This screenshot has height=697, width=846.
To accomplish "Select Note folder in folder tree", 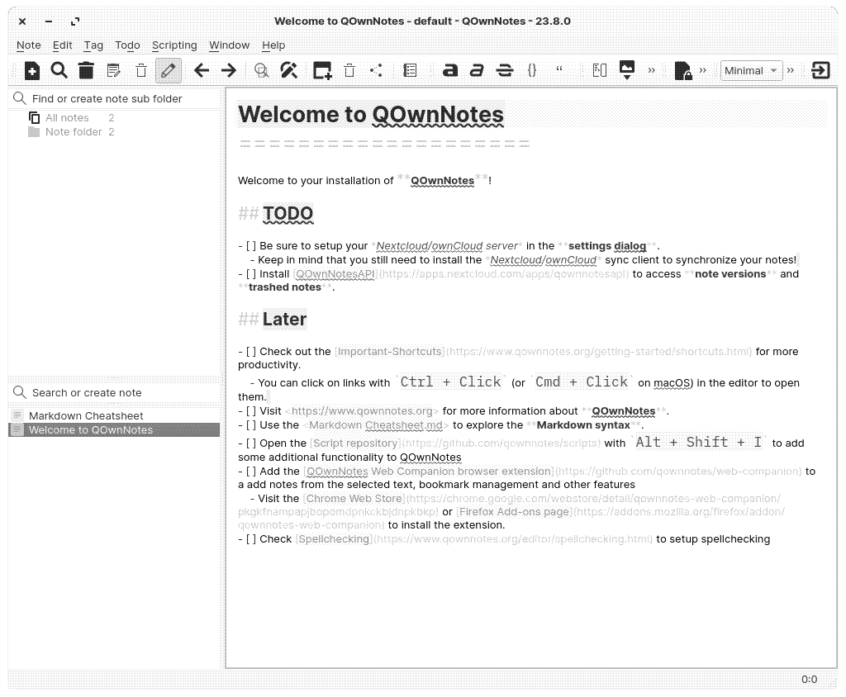I will 74,131.
